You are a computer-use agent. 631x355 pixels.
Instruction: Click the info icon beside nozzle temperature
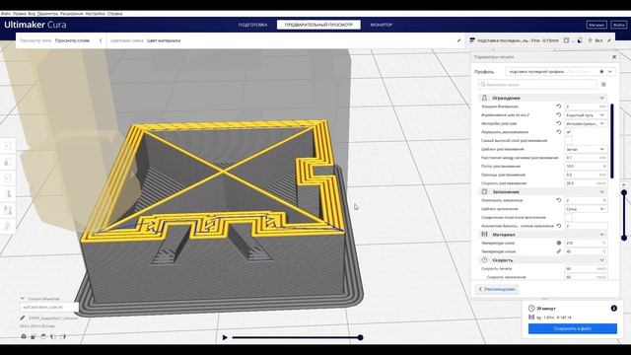pos(559,243)
